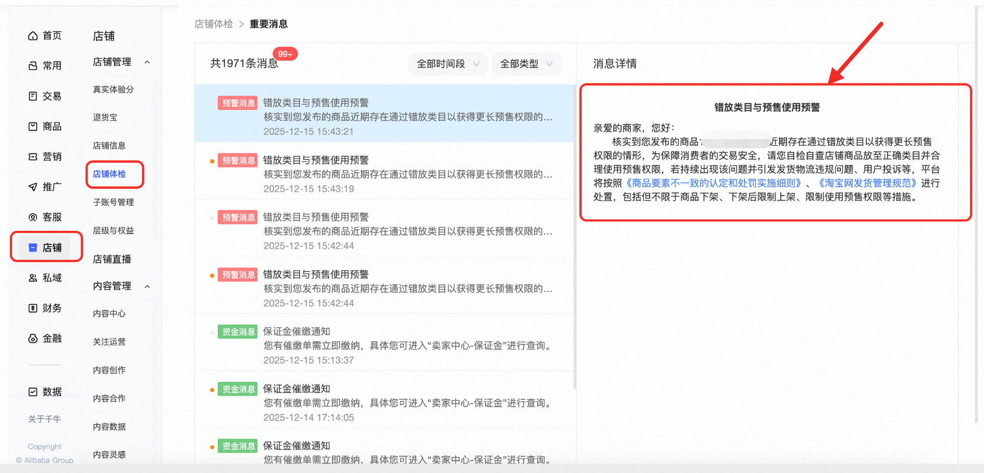Open the 私域 people icon
The width and height of the screenshot is (984, 473).
point(33,278)
